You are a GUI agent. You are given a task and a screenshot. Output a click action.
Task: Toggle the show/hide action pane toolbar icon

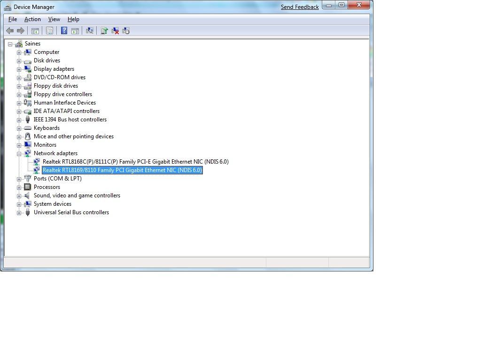pyautogui.click(x=75, y=30)
